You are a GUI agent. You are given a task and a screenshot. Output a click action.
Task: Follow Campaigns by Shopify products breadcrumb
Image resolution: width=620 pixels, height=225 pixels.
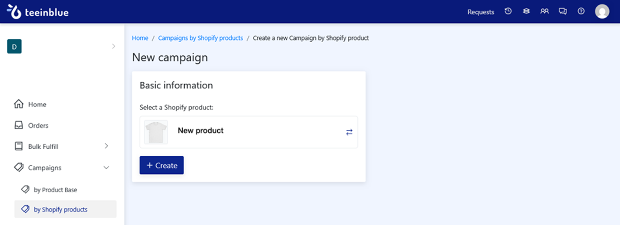(x=201, y=38)
